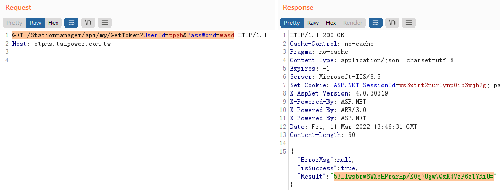
Task: Click the Date: Fri, 11 Mar 2022 header
Action: point(353,127)
